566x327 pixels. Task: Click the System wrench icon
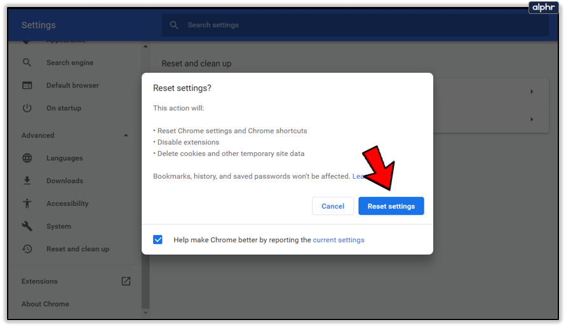(x=27, y=226)
